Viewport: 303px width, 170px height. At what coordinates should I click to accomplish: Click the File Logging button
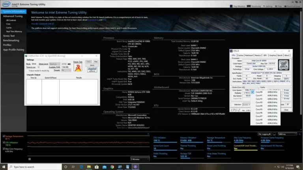[x=264, y=134]
